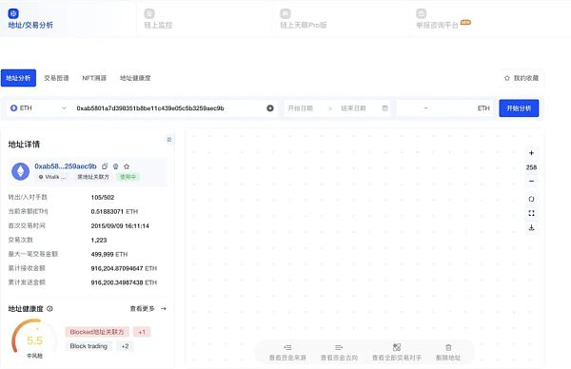Click the 0.51883071 ETH balance value
Screen dimensions: 571x369
point(114,211)
